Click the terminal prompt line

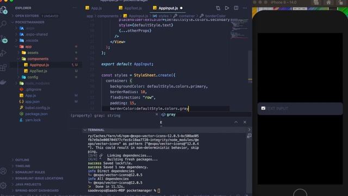124,191
